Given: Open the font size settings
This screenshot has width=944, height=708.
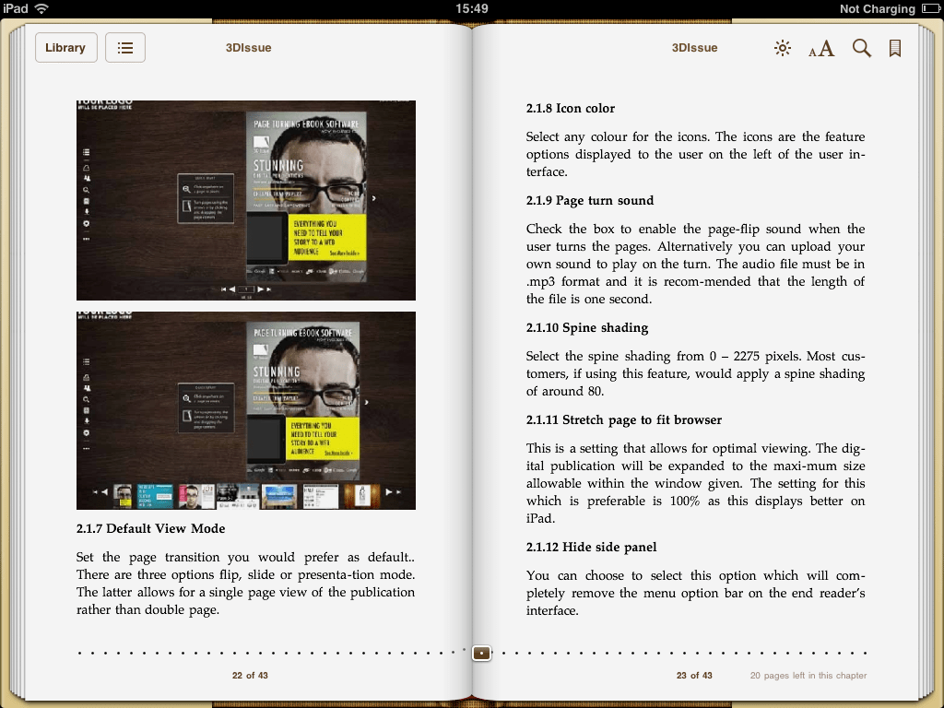Looking at the screenshot, I should [x=820, y=49].
